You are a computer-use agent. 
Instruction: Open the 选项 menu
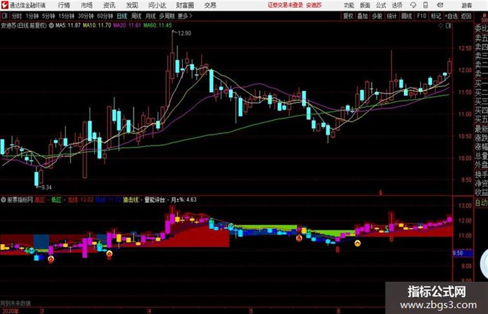[397, 5]
